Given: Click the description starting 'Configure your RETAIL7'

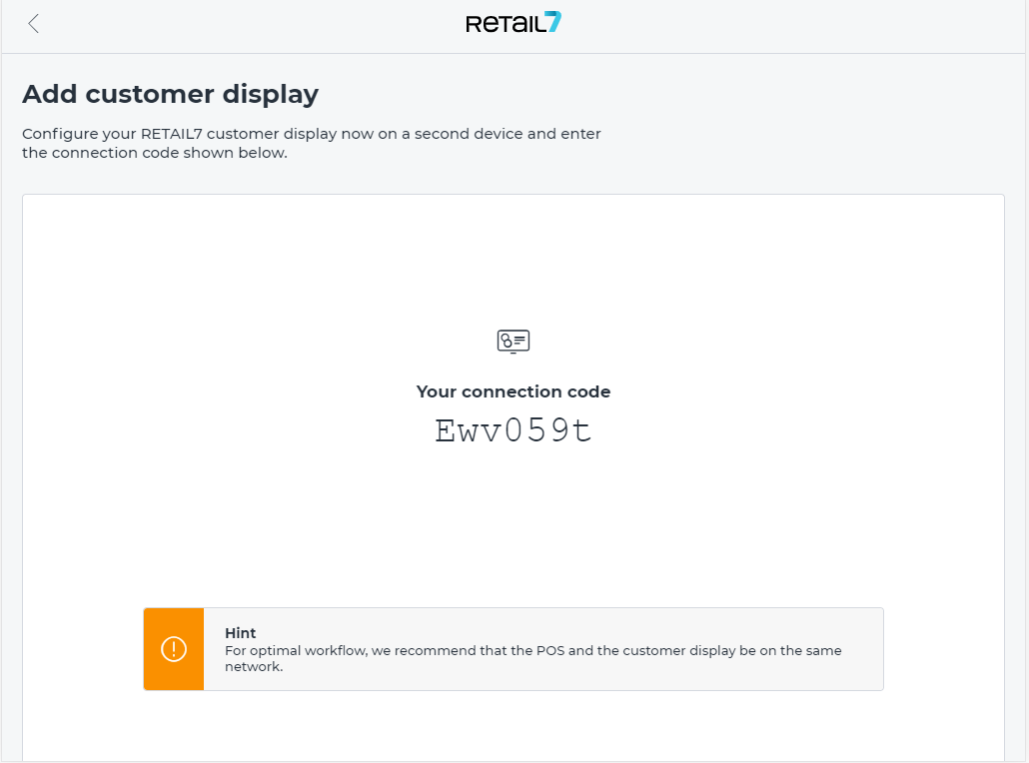Looking at the screenshot, I should (312, 143).
